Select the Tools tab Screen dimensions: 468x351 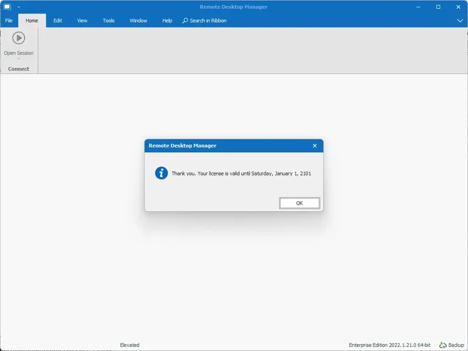point(108,20)
